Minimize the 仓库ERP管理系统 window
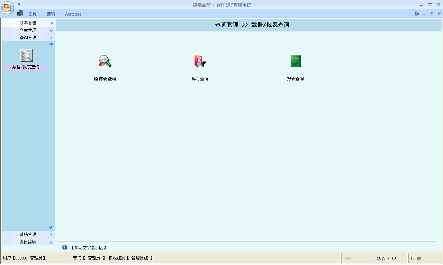443x265 pixels. 421,5
